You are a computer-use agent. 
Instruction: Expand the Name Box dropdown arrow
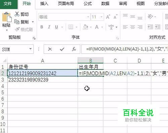(31, 49)
